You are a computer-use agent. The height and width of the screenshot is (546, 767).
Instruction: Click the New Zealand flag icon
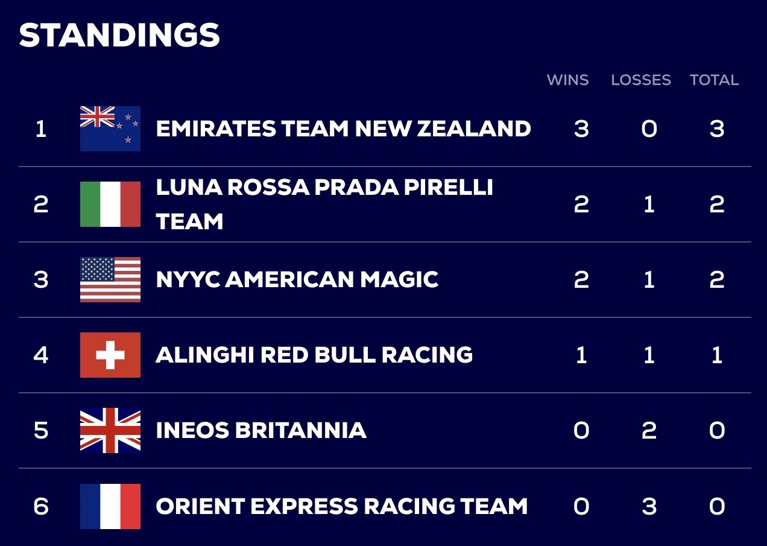coord(110,129)
